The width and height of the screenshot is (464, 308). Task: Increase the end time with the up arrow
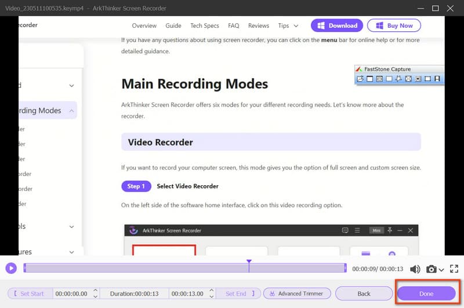(x=212, y=290)
